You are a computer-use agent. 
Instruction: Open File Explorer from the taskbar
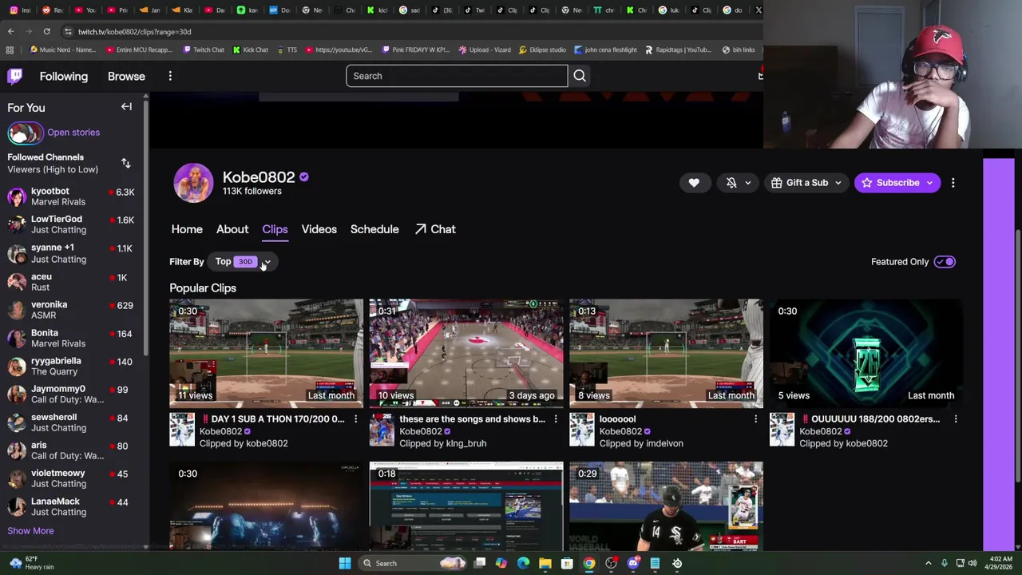coord(545,563)
